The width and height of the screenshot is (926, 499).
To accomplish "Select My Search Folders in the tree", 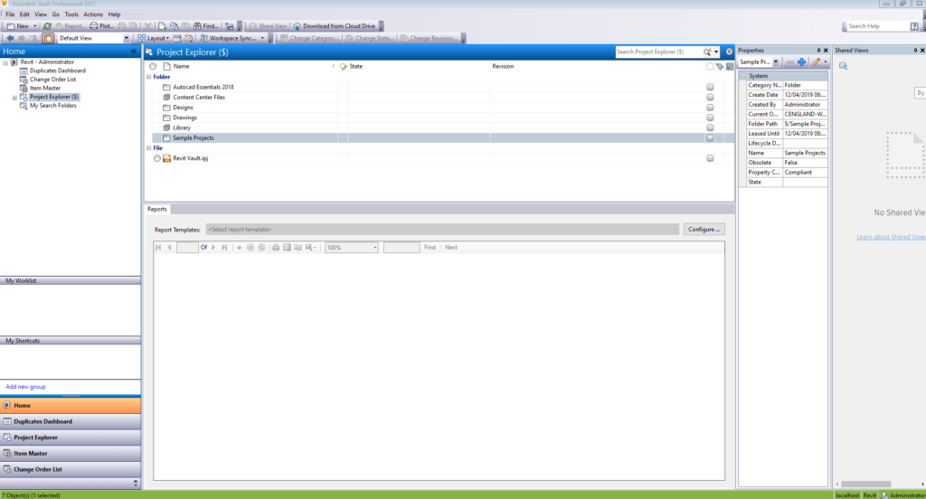I will pyautogui.click(x=53, y=106).
